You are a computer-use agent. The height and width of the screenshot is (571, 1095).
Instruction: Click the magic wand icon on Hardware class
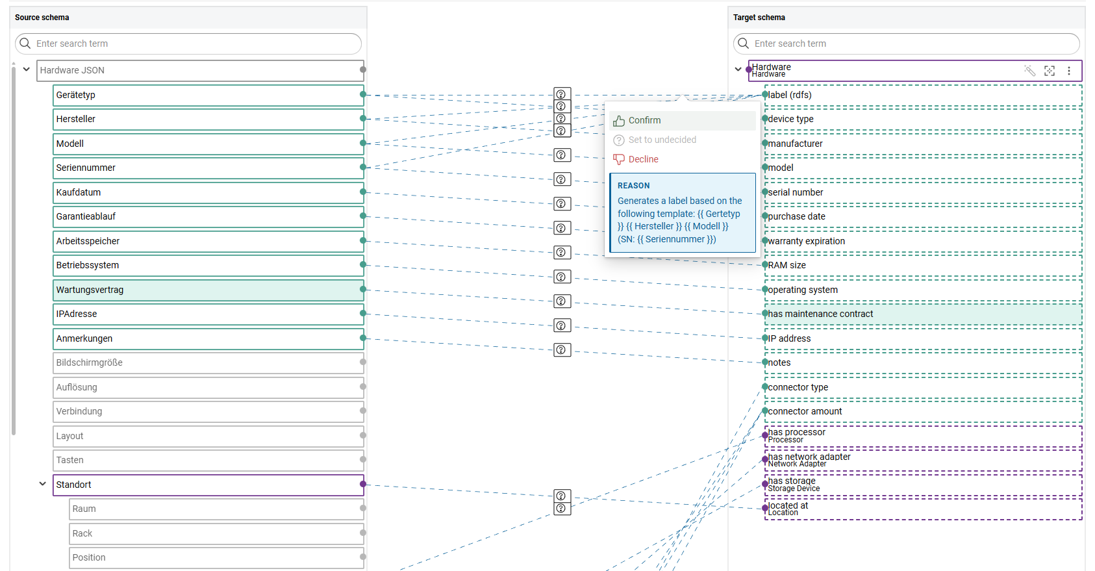pos(1029,71)
